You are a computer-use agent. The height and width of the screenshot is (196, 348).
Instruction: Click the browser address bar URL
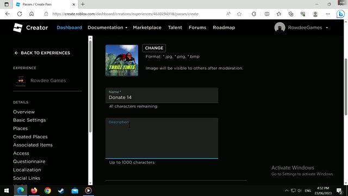126,14
